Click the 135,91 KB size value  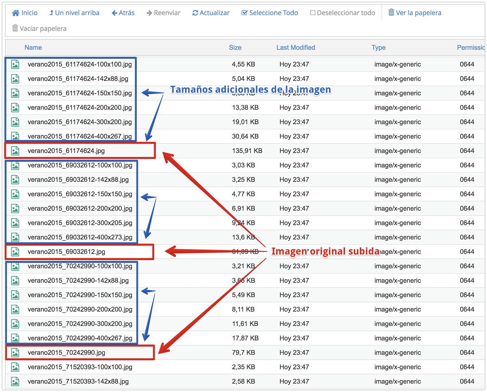click(x=247, y=151)
